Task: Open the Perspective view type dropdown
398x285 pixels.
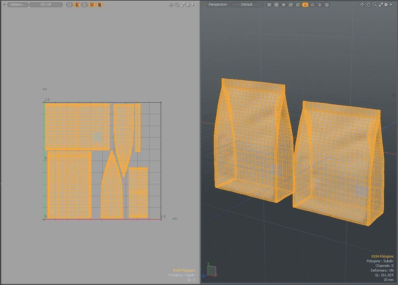Action: pyautogui.click(x=218, y=5)
